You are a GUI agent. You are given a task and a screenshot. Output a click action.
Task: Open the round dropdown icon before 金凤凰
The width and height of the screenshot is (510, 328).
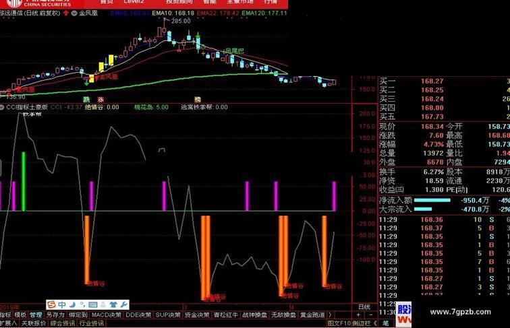74,13
